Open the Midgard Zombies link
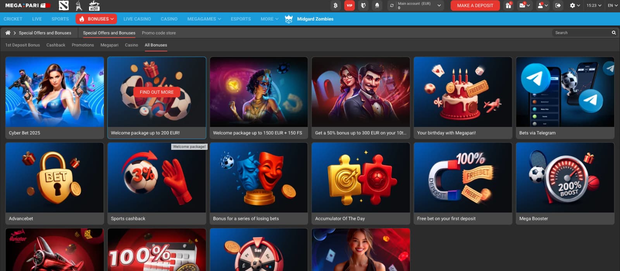This screenshot has height=271, width=620. coord(315,19)
